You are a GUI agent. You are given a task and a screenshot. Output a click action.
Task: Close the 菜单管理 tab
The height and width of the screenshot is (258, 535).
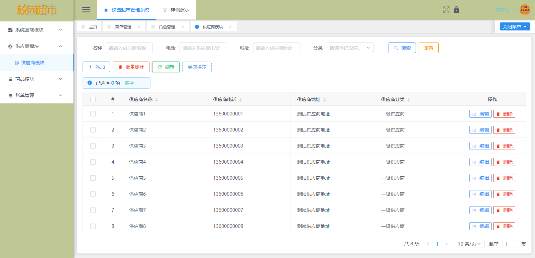pyautogui.click(x=139, y=27)
